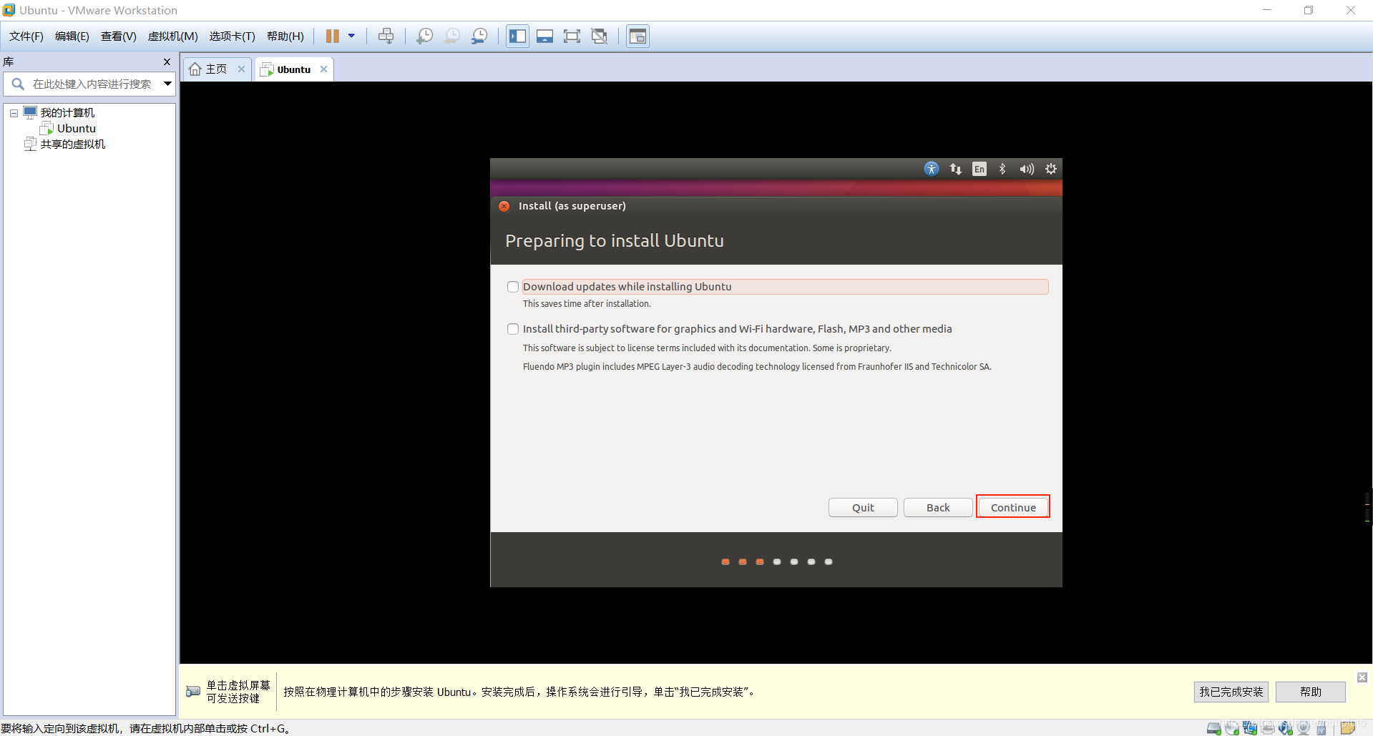Toggle the console view toolbar icon

pos(637,36)
